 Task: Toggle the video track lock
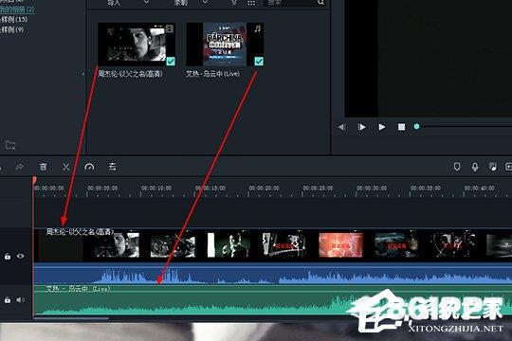(x=8, y=257)
